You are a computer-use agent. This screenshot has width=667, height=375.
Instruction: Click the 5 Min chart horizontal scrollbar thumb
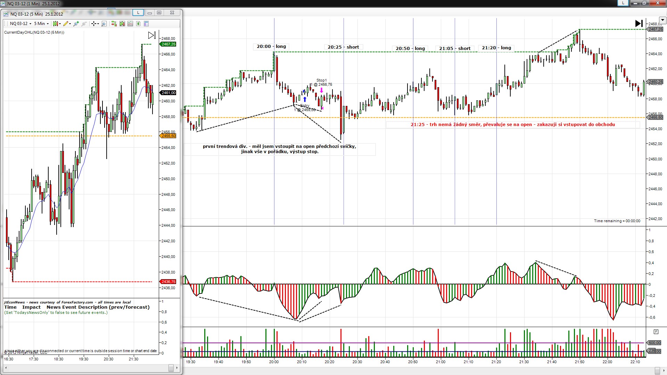tap(171, 368)
